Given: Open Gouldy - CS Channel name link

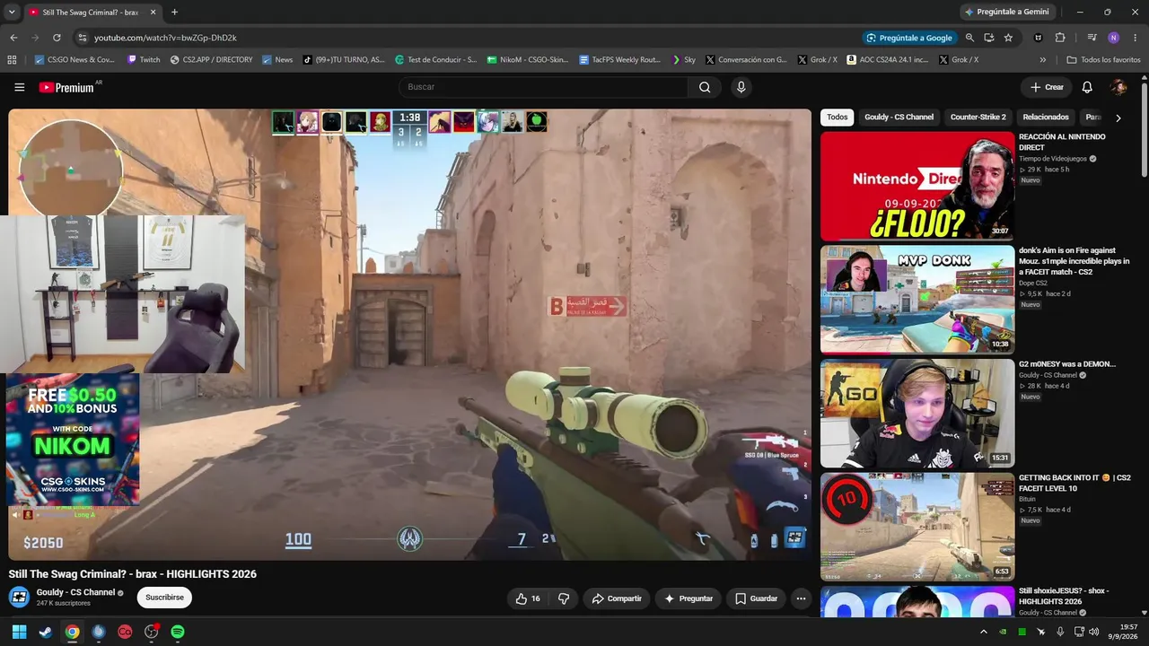Looking at the screenshot, I should coord(75,592).
